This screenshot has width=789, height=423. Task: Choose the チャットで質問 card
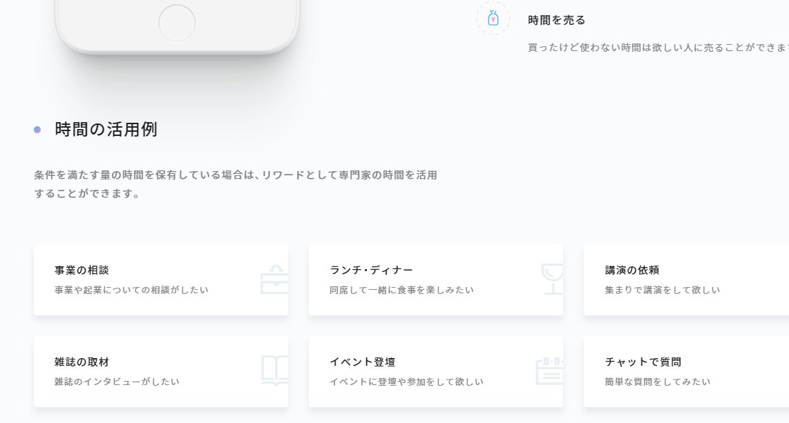(686, 372)
